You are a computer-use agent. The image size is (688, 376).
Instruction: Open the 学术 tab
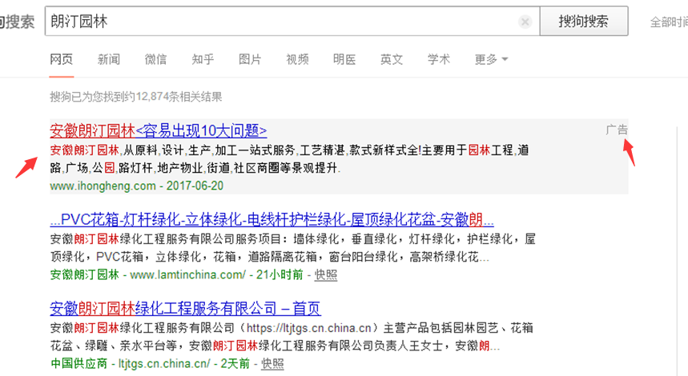pos(438,59)
